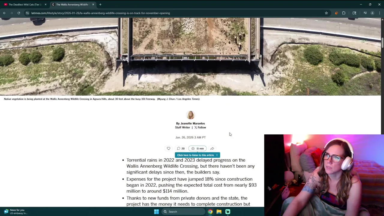The image size is (384, 216).
Task: Close The Deadliest Wild Cats tab
Action: tap(45, 4)
